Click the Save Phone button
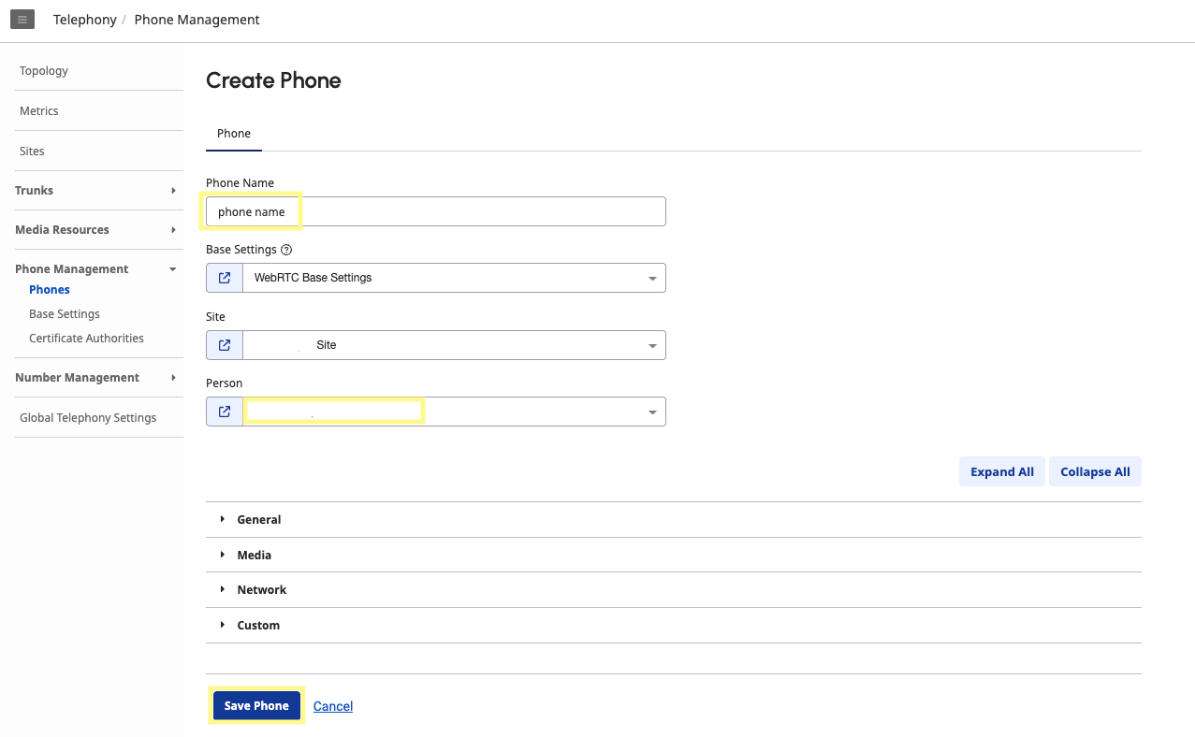Image resolution: width=1195 pixels, height=737 pixels. (256, 706)
